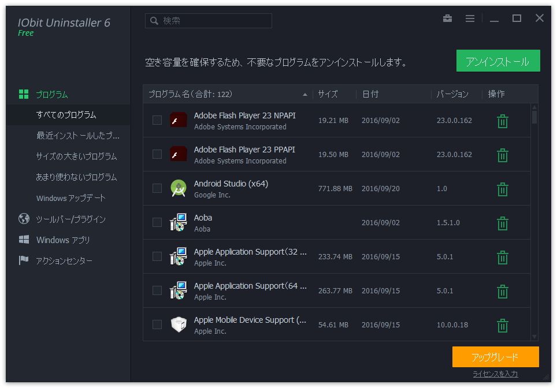Select the Aoba program name

tap(203, 218)
